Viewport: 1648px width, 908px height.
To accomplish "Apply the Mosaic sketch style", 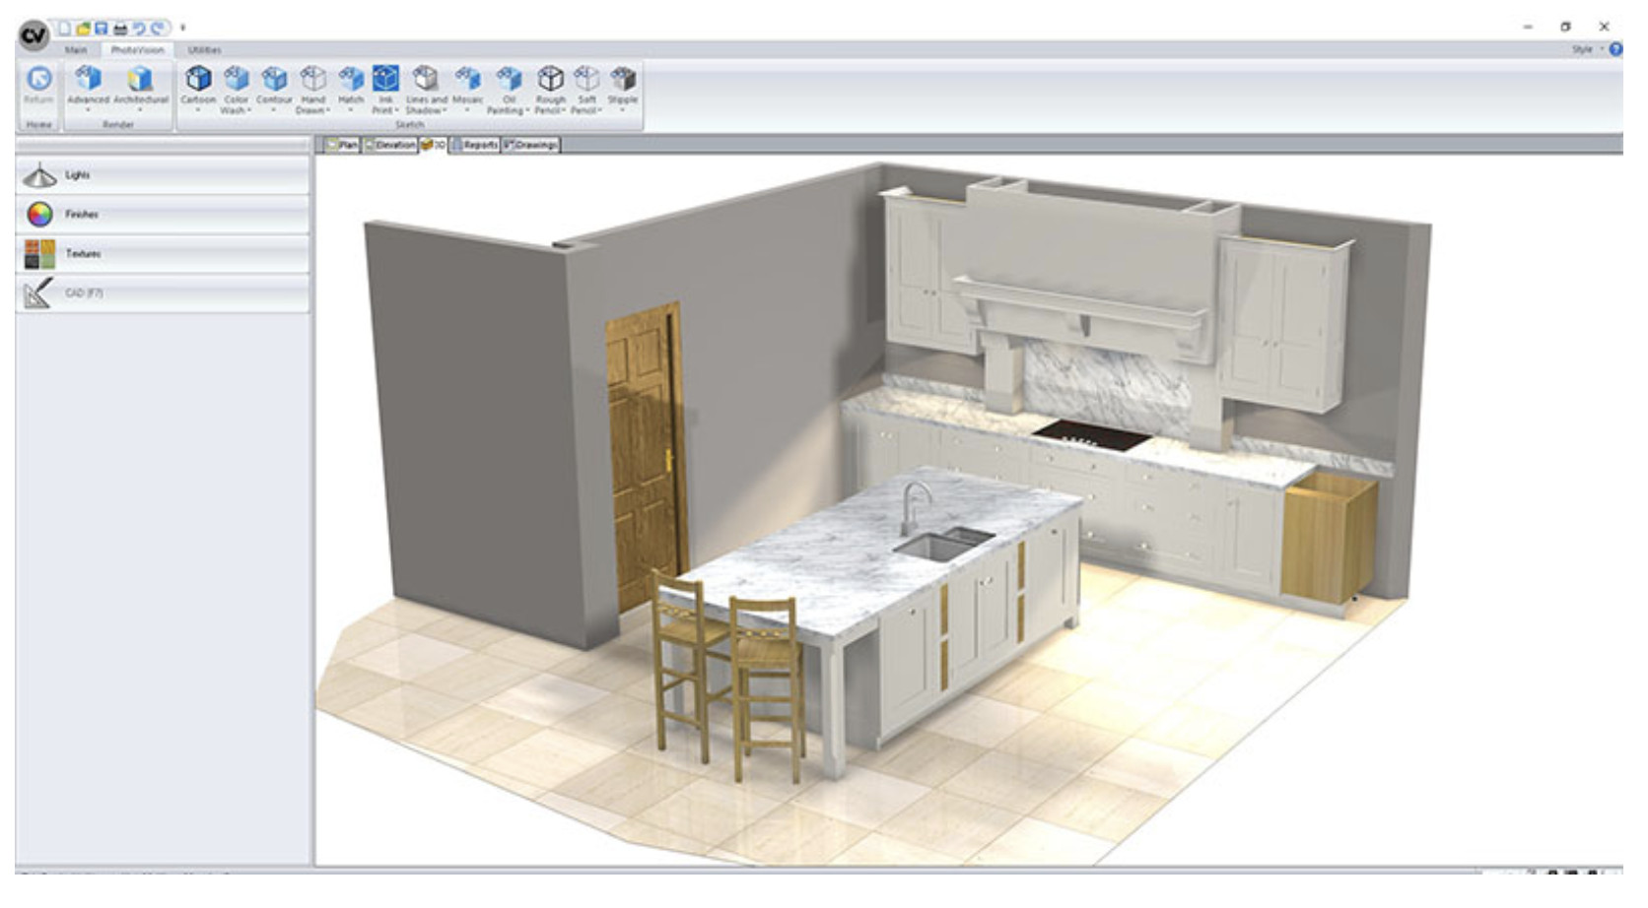I will 467,89.
